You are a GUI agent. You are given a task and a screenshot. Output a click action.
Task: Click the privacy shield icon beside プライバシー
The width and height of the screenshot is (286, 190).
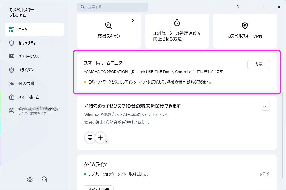point(12,70)
